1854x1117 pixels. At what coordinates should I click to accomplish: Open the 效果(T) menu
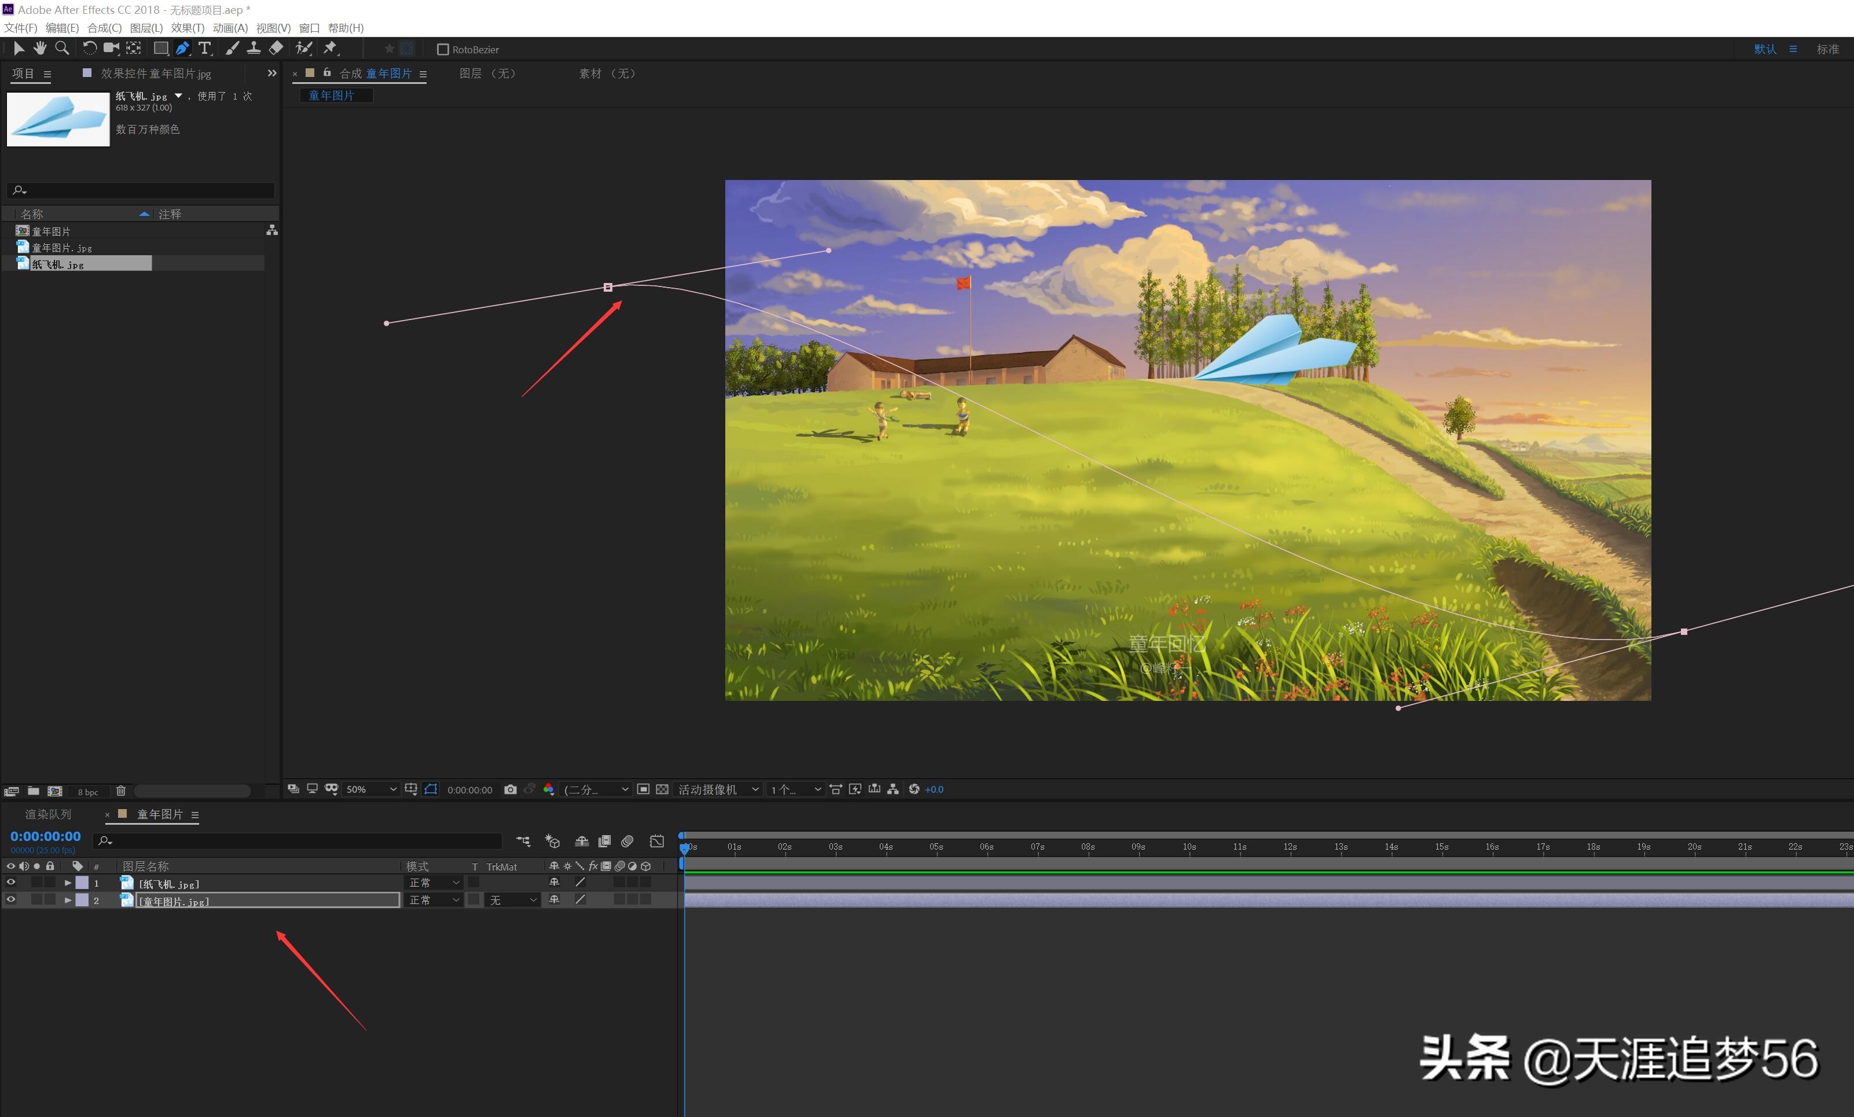click(x=188, y=28)
